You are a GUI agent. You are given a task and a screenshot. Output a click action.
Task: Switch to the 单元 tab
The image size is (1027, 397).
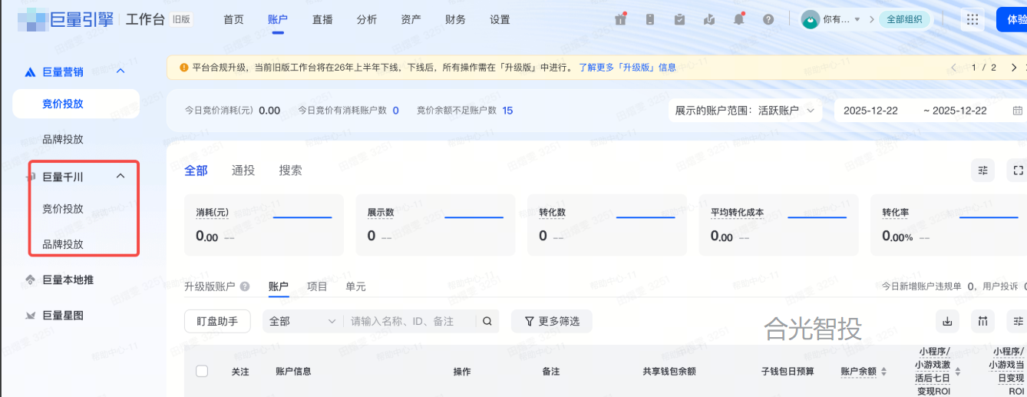pos(355,286)
